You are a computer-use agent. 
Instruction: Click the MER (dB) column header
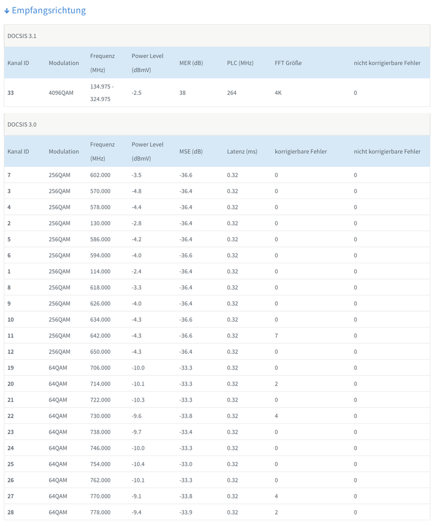pos(191,63)
